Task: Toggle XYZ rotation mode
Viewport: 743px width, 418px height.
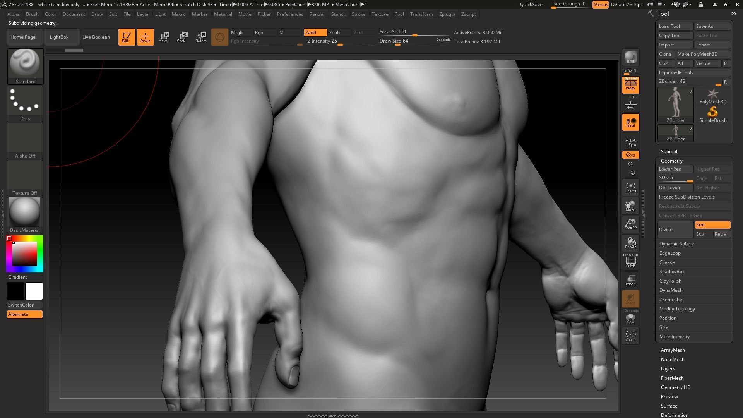Action: 630,155
